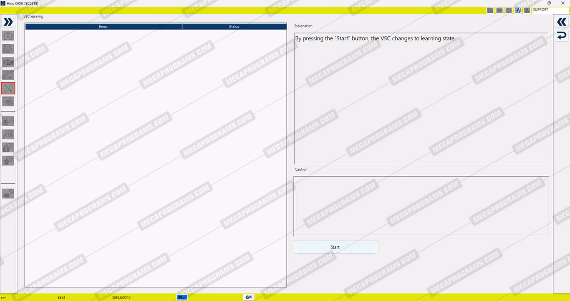570x301 pixels.
Task: Click the red-highlighted wrench tools icon
Action: click(8, 88)
